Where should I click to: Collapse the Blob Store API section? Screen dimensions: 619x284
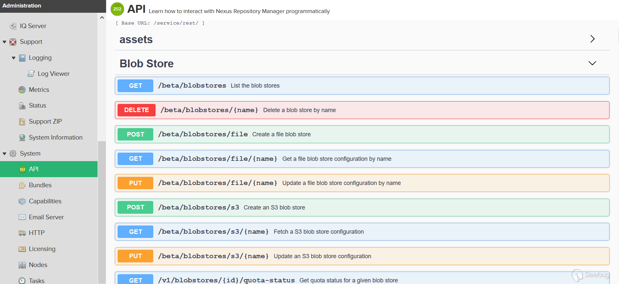(x=592, y=63)
